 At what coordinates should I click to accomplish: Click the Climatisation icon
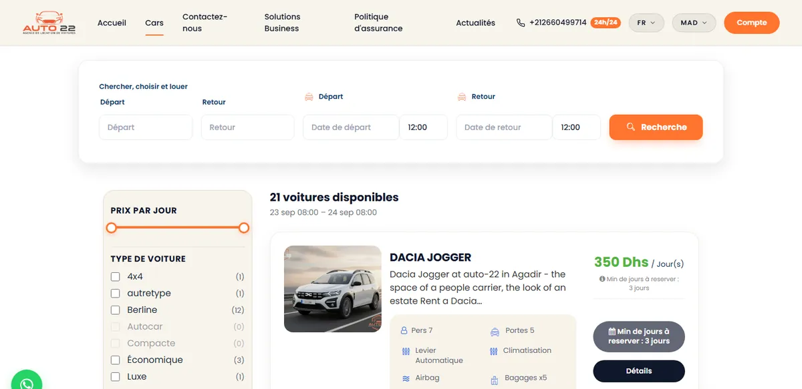[494, 351]
